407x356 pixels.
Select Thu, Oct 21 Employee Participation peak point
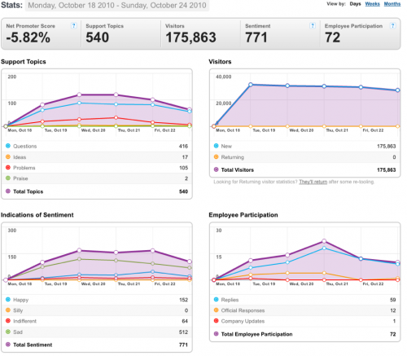[x=324, y=241]
